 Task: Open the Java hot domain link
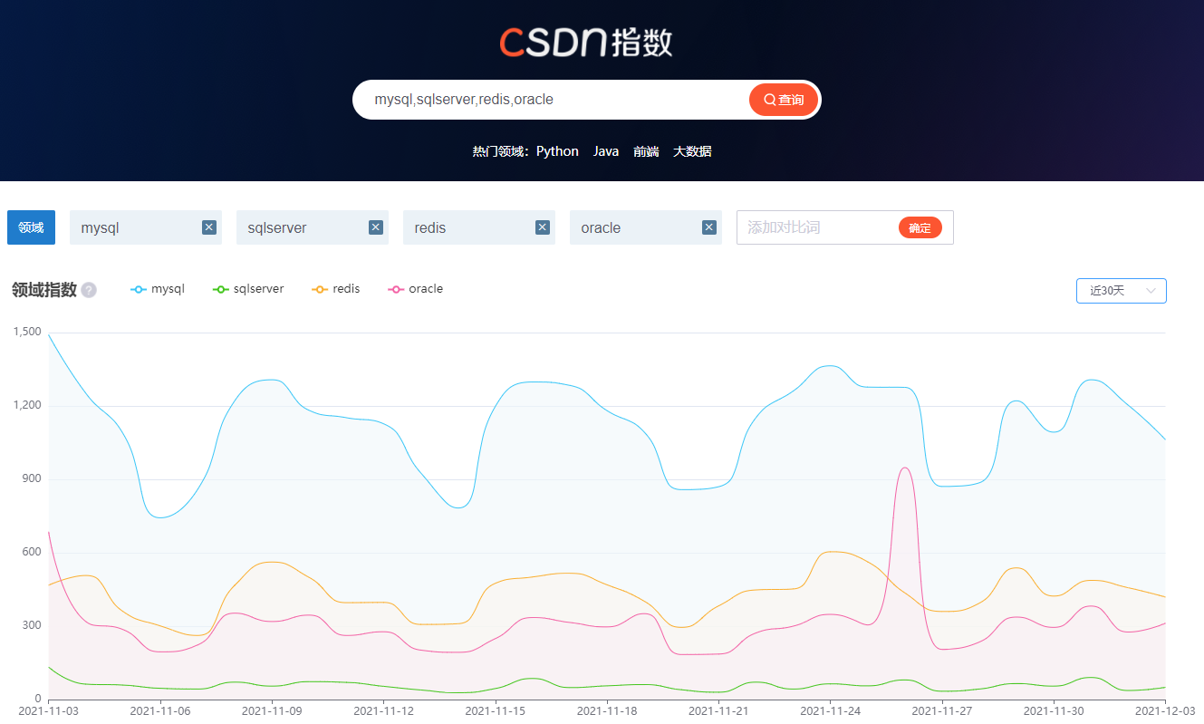point(606,151)
